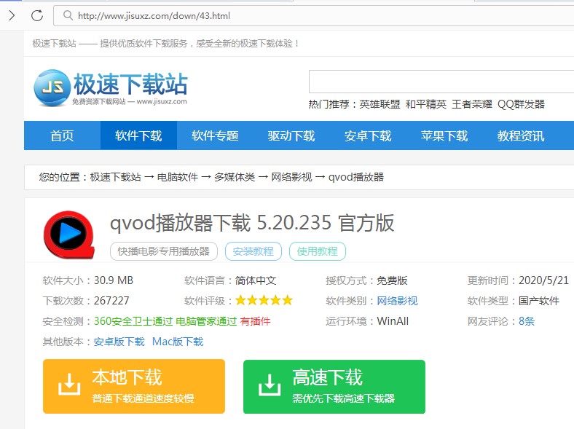Switch to 苹果下载 navigation tab

444,136
